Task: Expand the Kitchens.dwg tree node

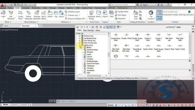Action: pyautogui.click(x=80, y=36)
